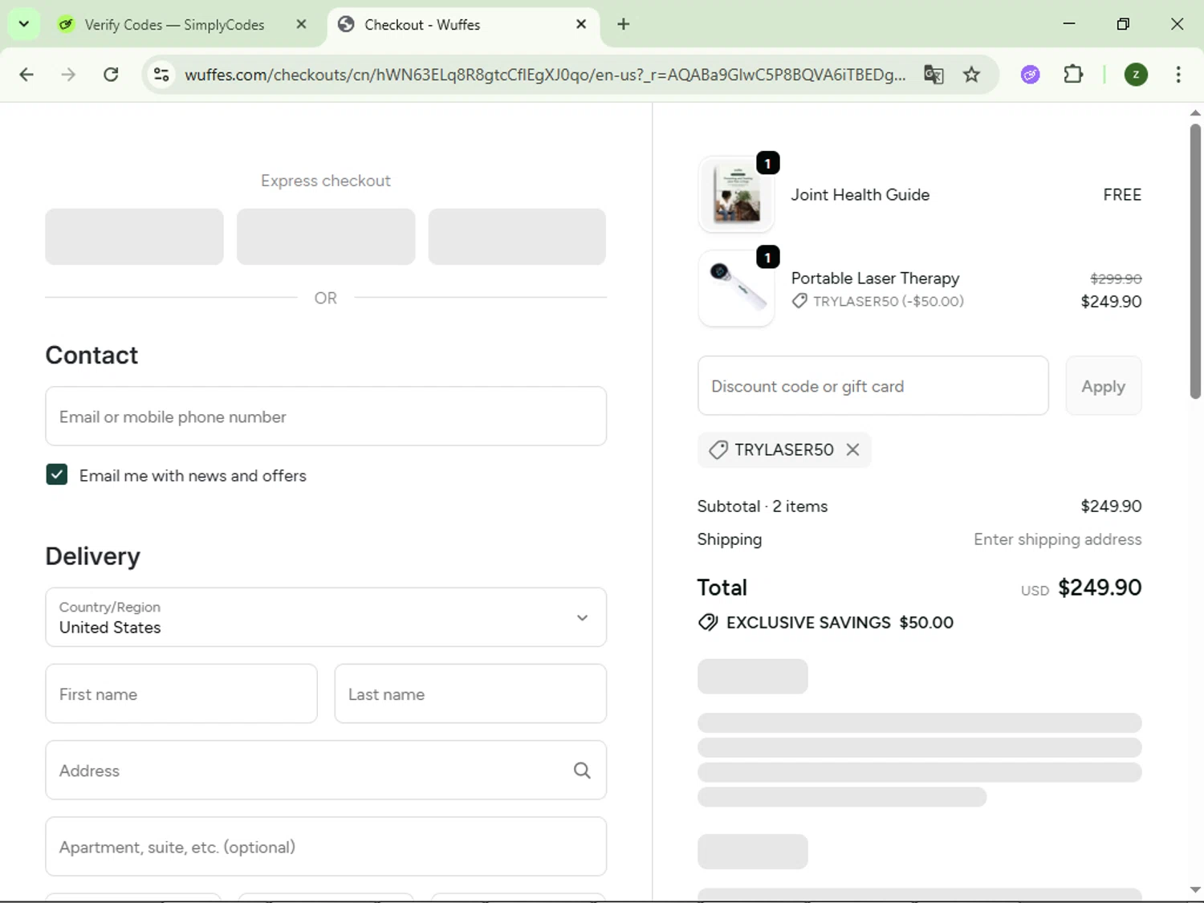
Task: Click the address search magnifier icon
Action: pos(582,771)
